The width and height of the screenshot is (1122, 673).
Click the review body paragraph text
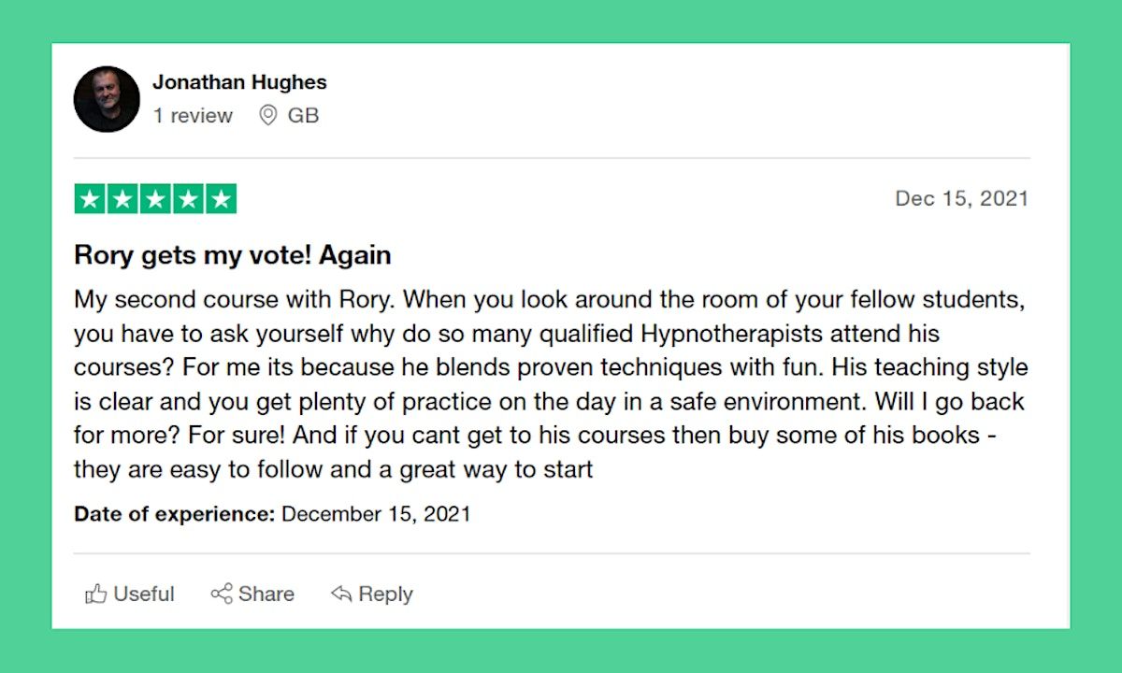pyautogui.click(x=549, y=385)
